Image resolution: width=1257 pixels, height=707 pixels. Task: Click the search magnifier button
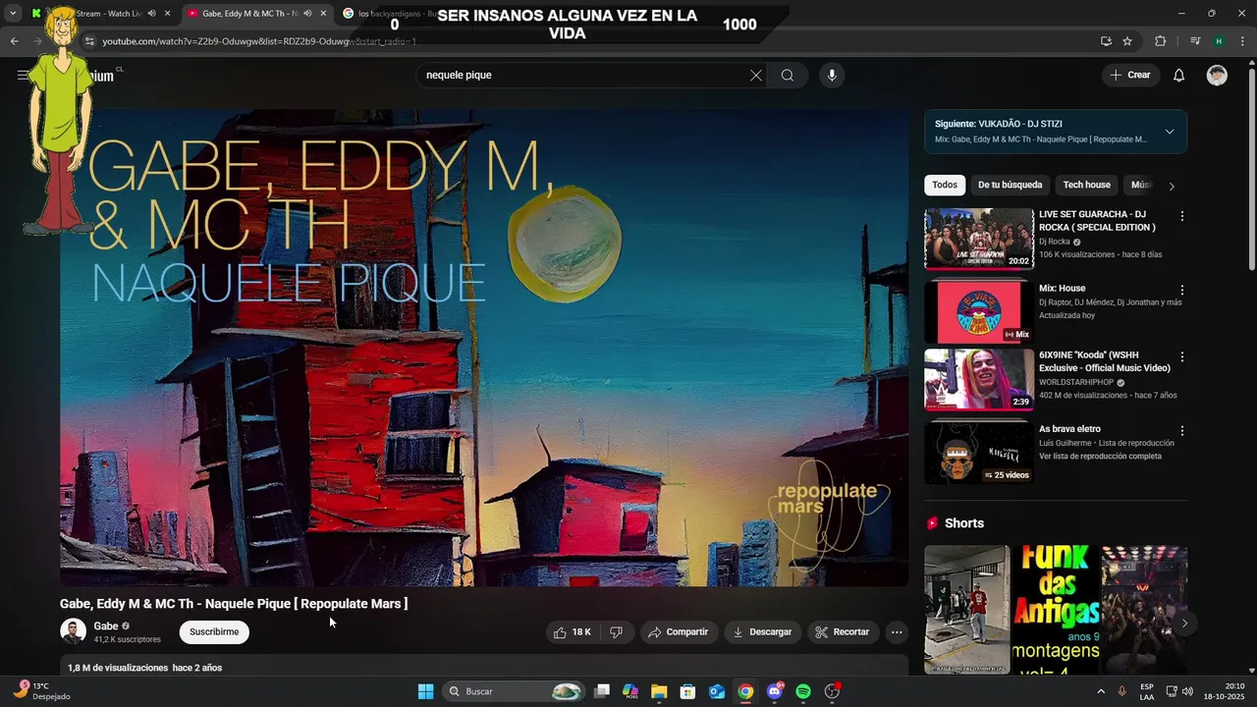[x=788, y=76]
